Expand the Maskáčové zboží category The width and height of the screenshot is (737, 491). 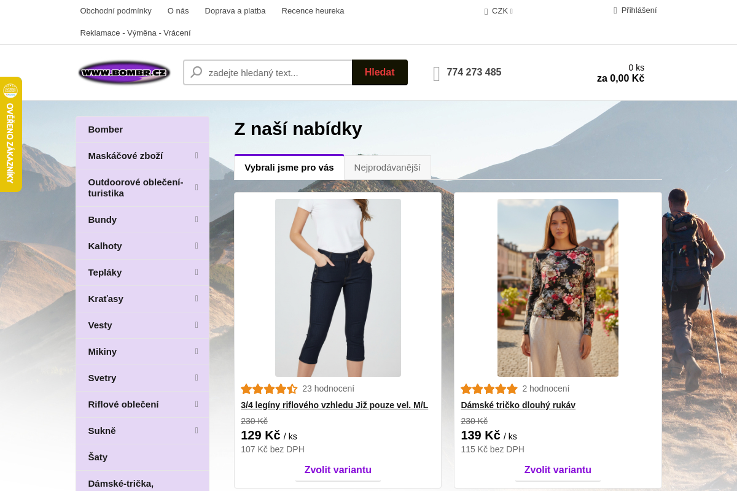click(x=197, y=156)
